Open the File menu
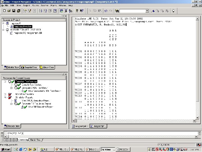Image resolution: width=202 pixels, height=152 pixels. [6, 6]
